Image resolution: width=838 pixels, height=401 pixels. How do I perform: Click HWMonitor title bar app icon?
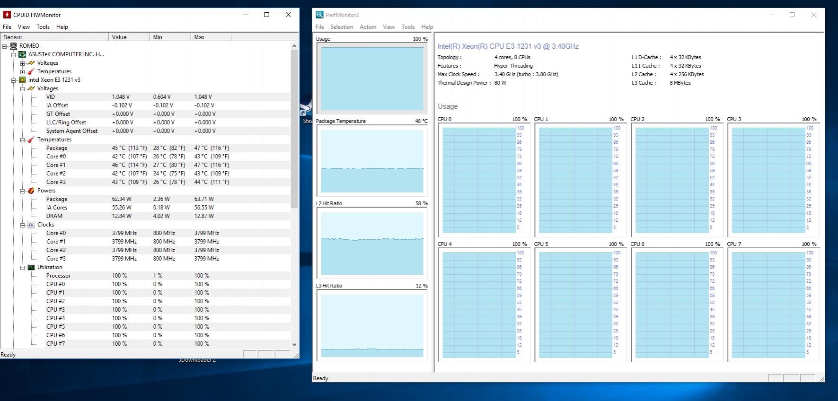coord(7,15)
